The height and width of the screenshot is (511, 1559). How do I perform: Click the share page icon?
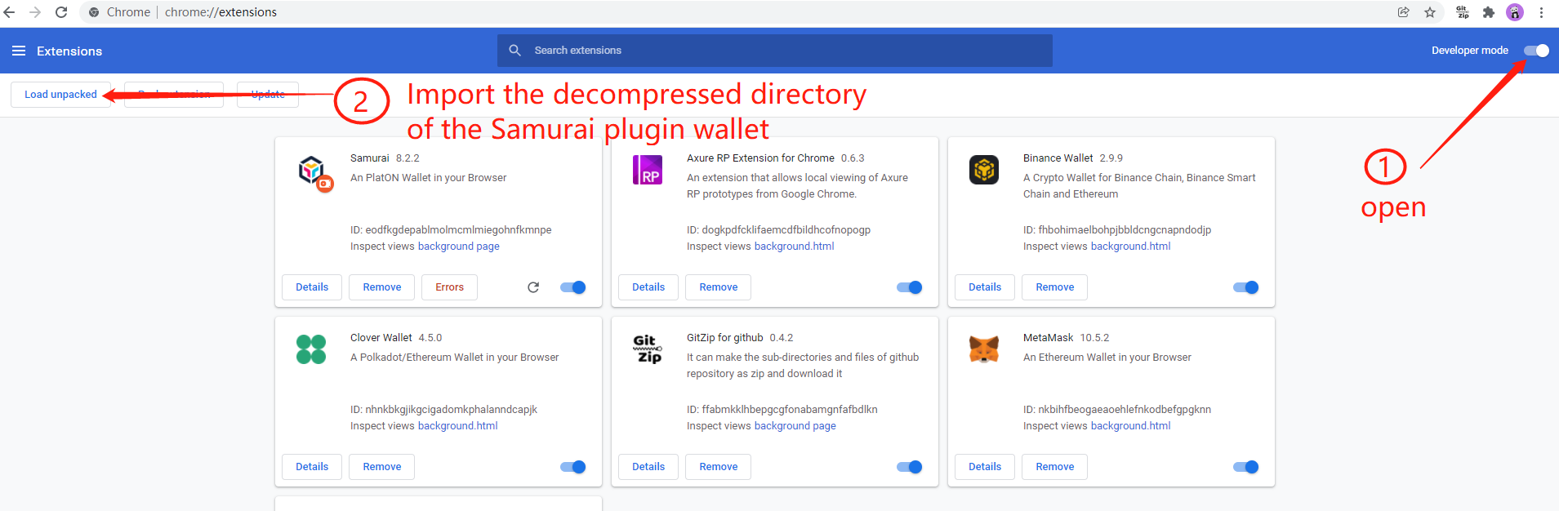point(1403,12)
